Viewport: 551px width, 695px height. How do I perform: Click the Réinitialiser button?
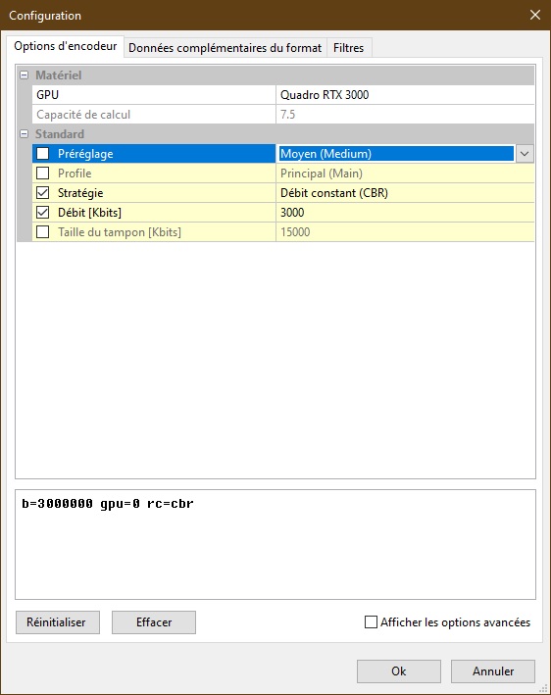point(58,622)
